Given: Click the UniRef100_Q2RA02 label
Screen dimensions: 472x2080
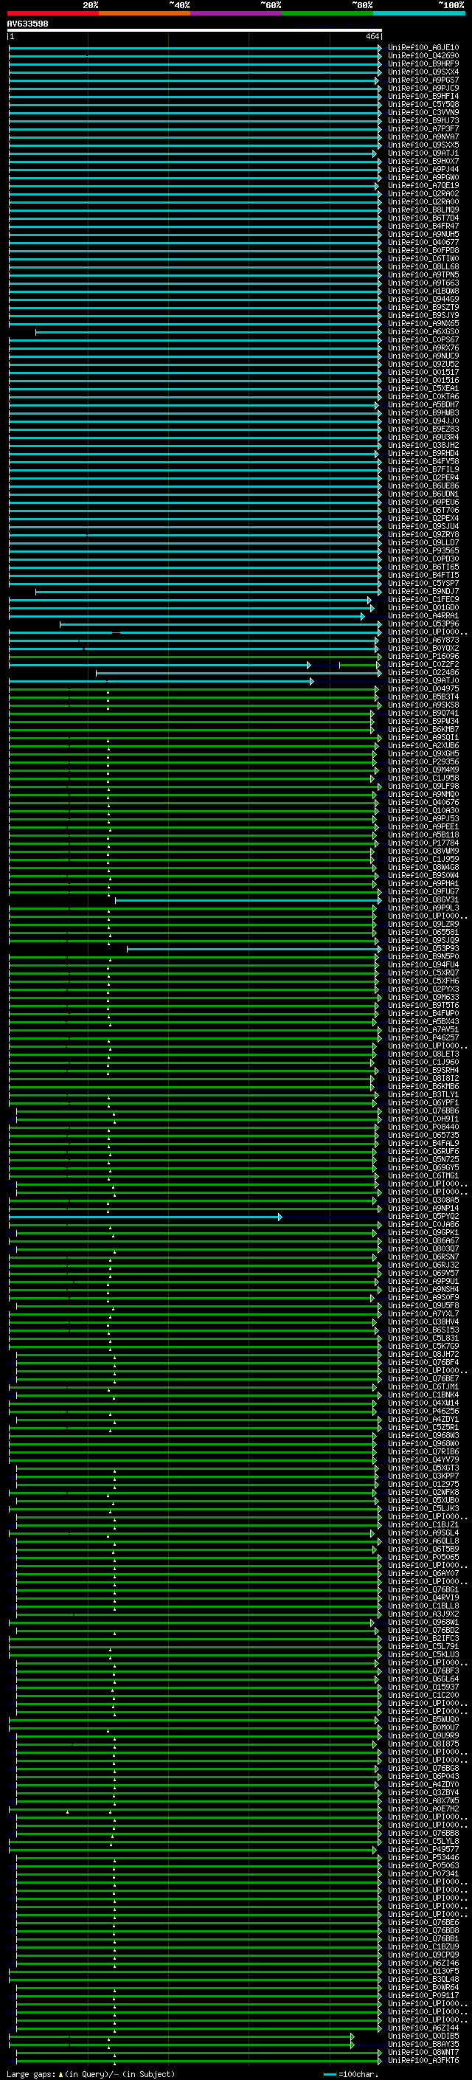Looking at the screenshot, I should pyautogui.click(x=423, y=194).
